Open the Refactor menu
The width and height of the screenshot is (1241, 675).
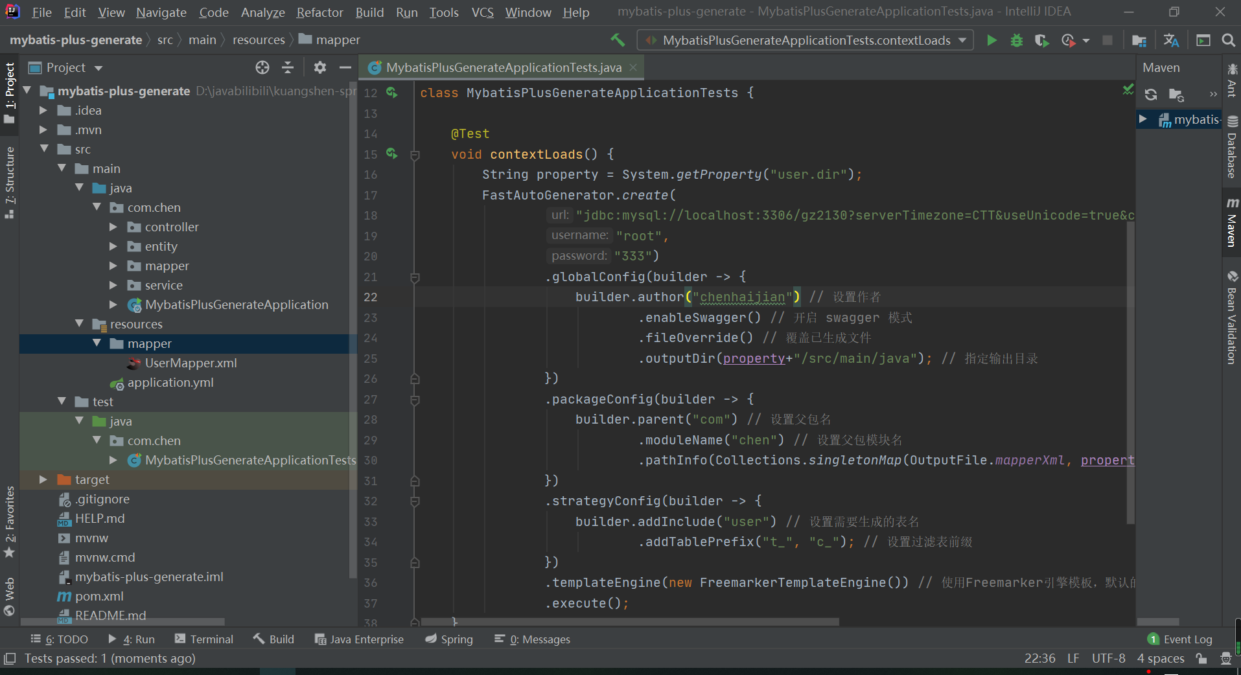point(320,12)
